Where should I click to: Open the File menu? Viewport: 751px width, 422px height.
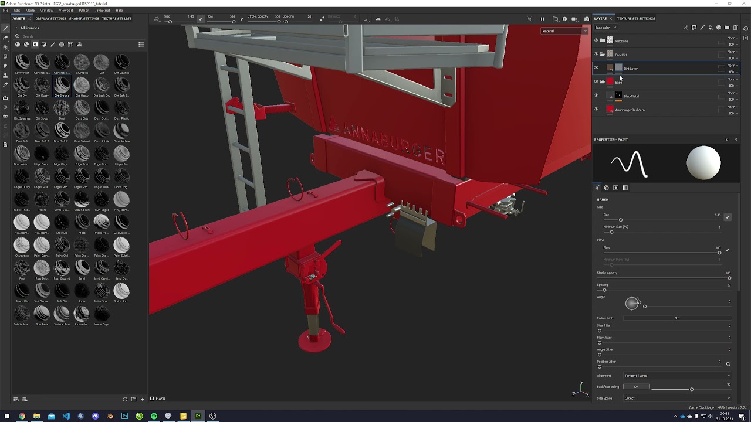(5, 11)
